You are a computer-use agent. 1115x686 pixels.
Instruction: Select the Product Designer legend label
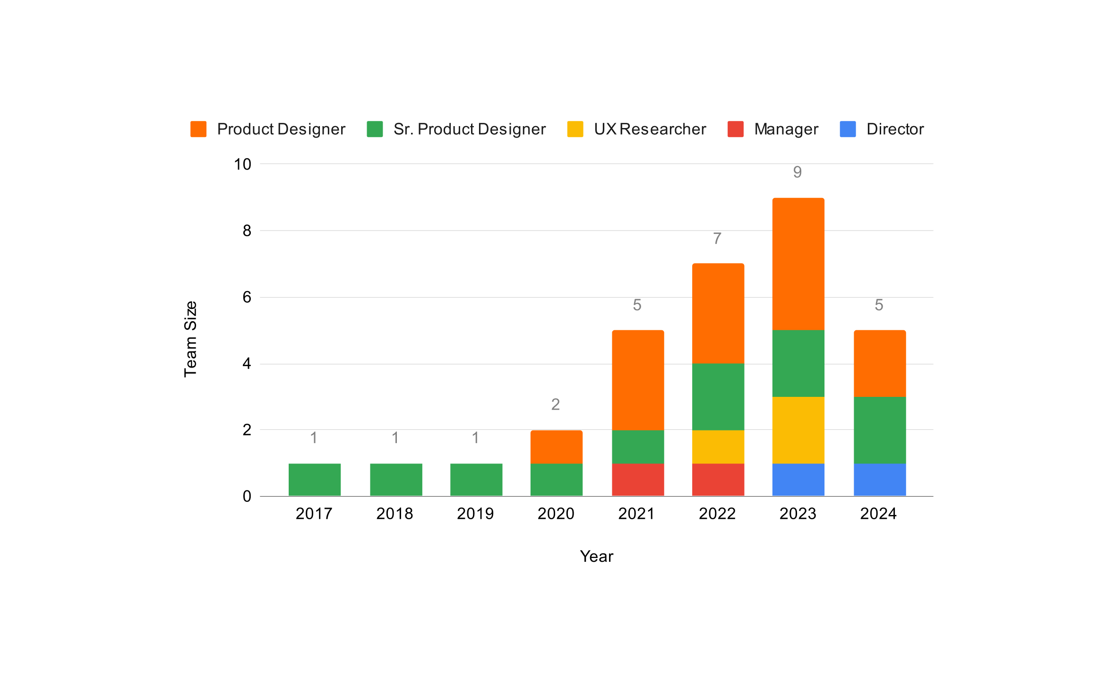click(x=281, y=129)
